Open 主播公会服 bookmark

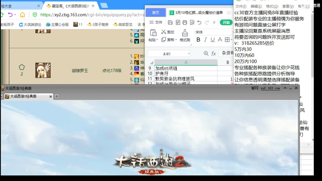tap(57, 24)
